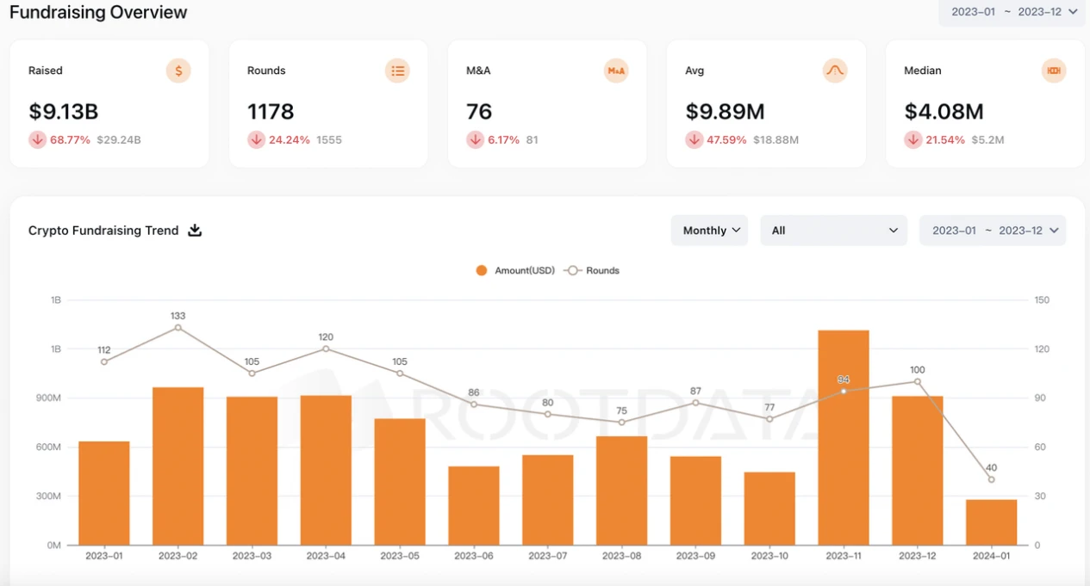Click the red down arrow beside 68.77%
The width and height of the screenshot is (1090, 586).
(x=37, y=139)
